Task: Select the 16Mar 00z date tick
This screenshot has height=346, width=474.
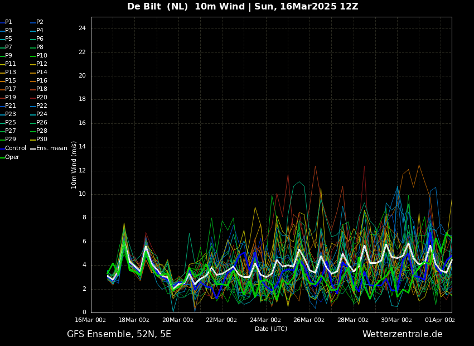Action: (x=90, y=320)
